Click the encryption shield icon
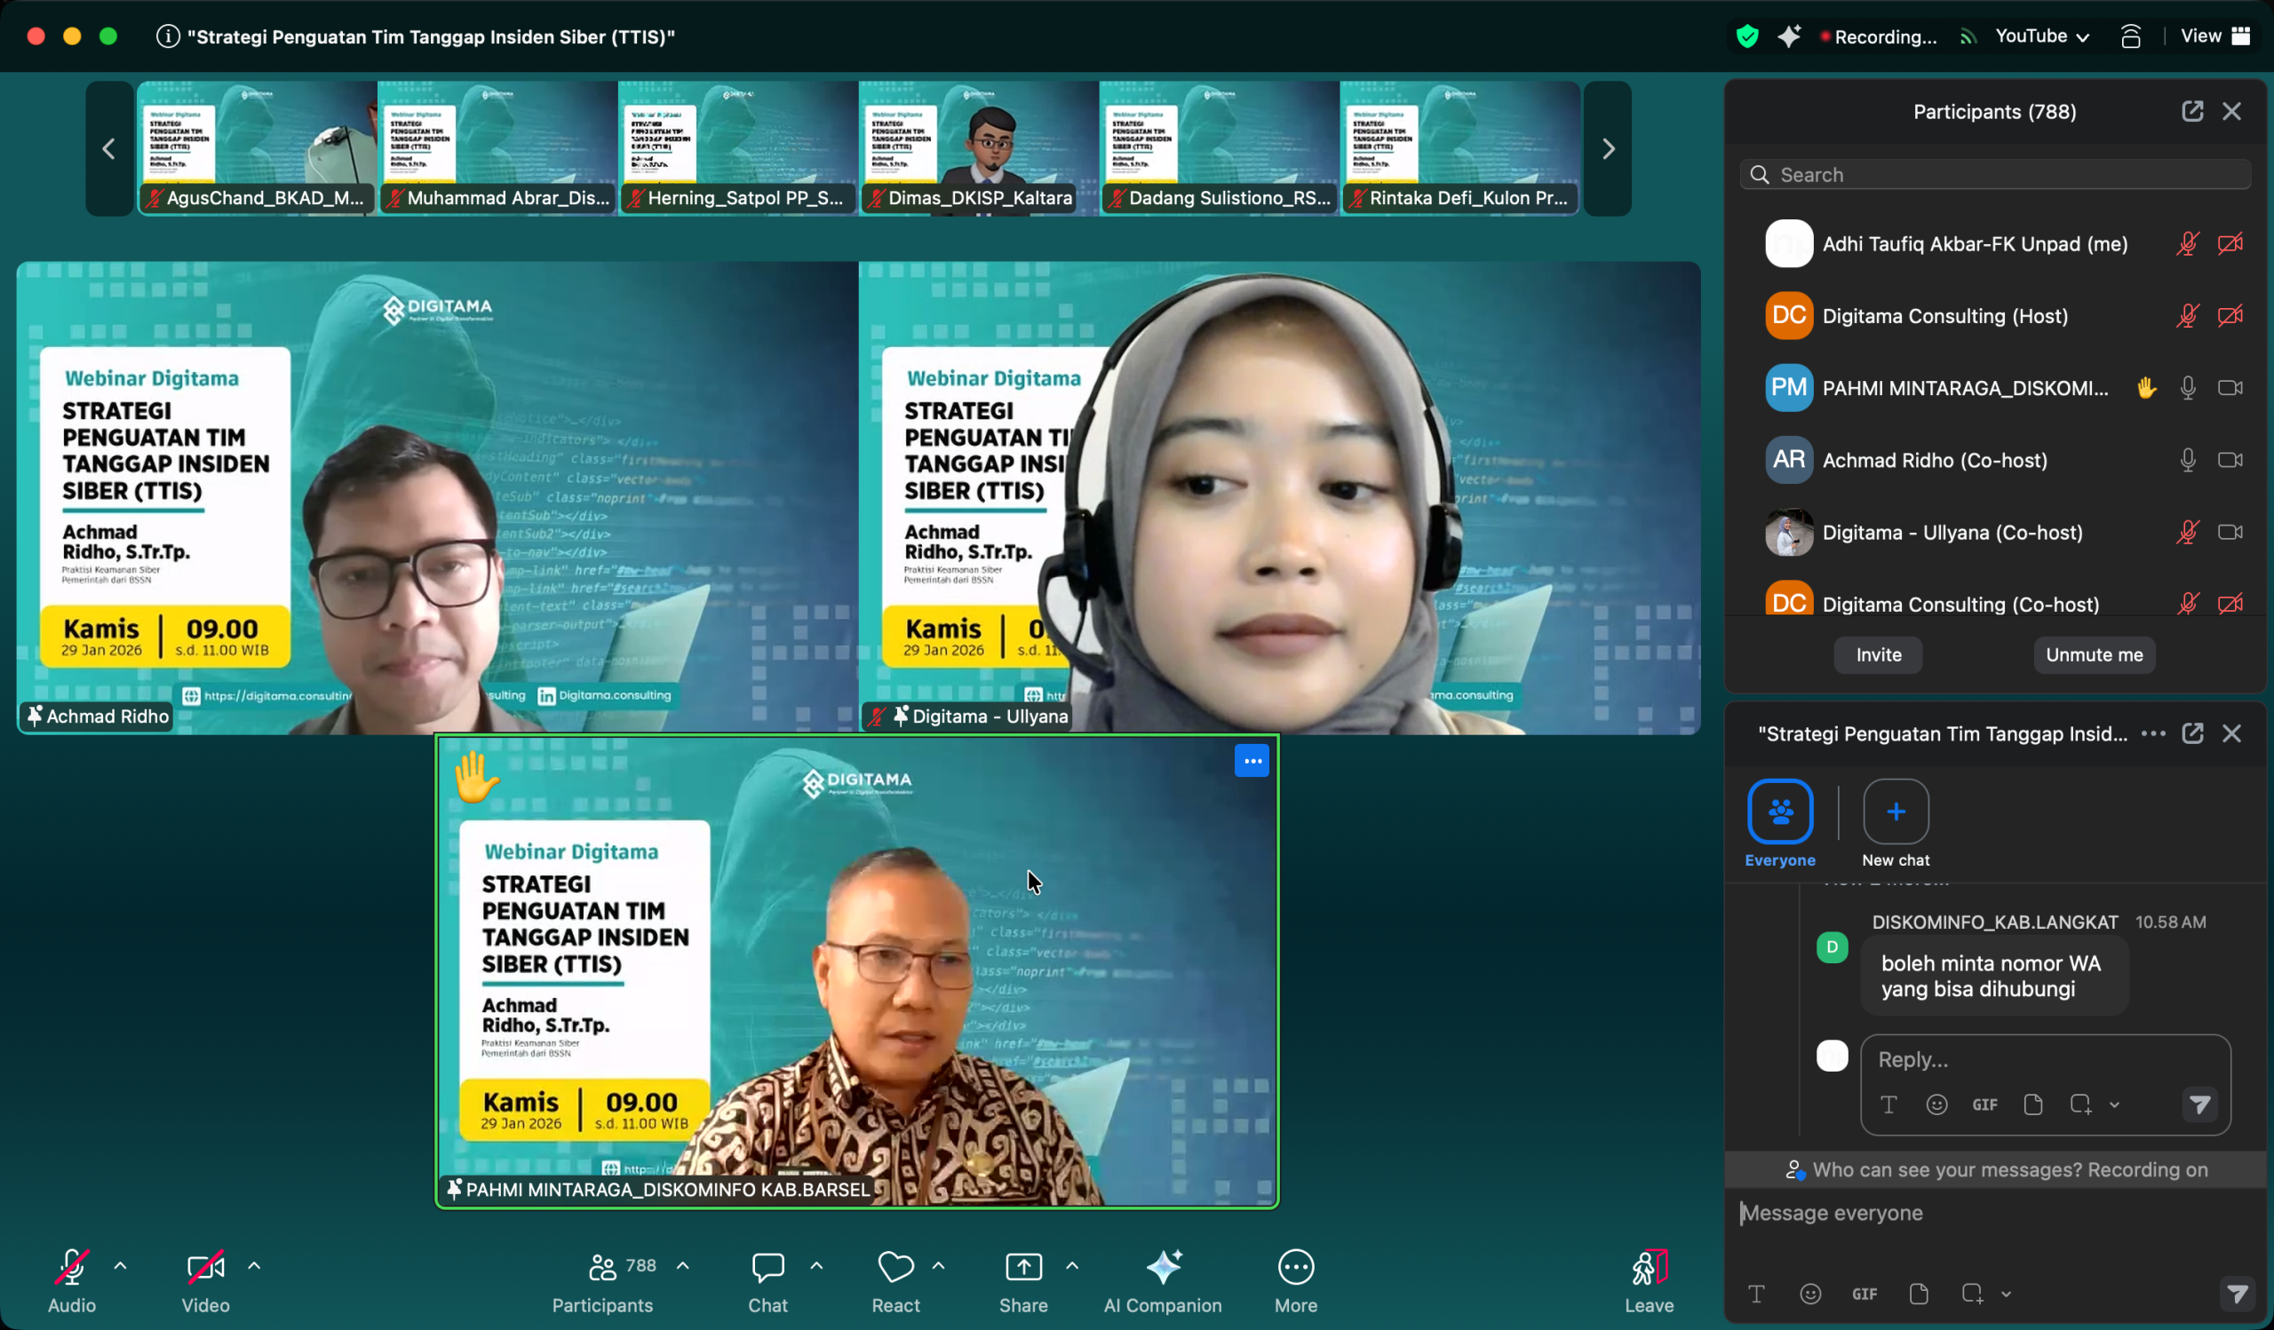 [x=1747, y=37]
